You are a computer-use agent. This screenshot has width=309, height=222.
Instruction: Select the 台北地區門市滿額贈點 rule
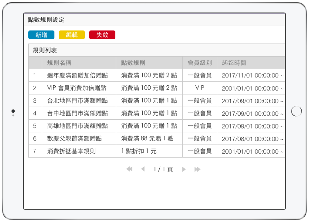click(x=77, y=101)
